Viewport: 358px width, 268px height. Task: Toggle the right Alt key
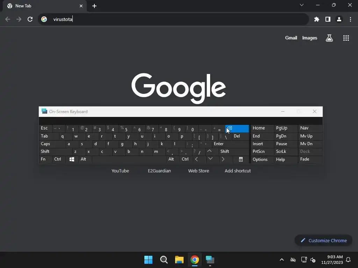[x=173, y=159]
